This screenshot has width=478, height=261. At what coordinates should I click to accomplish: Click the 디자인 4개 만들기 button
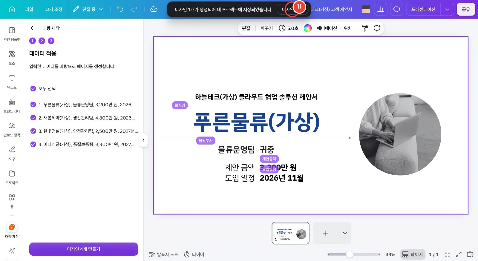[84, 249]
